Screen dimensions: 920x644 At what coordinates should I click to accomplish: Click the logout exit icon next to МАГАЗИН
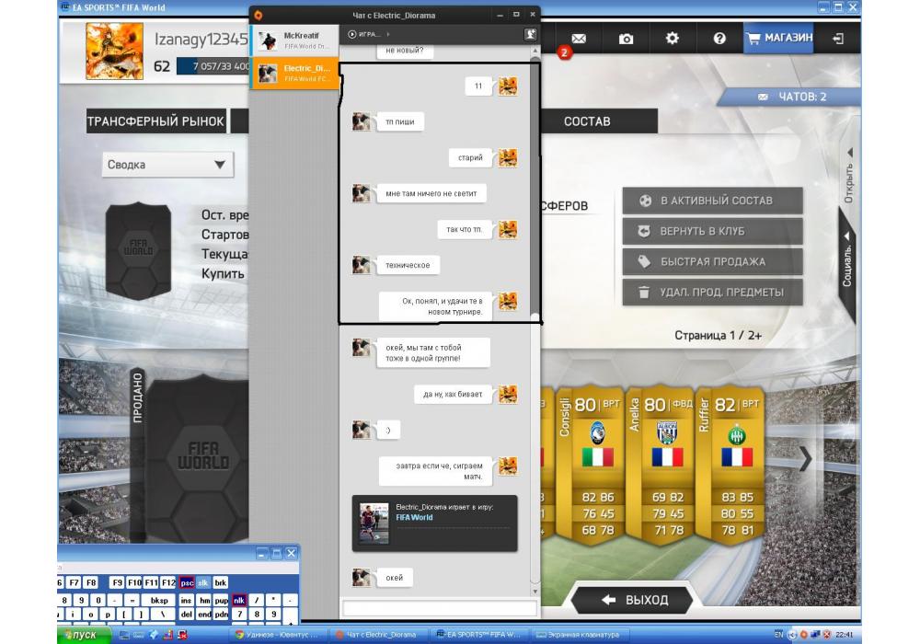point(838,39)
